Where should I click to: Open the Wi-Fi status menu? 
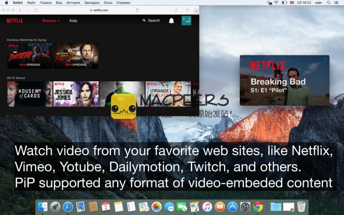(x=276, y=3)
